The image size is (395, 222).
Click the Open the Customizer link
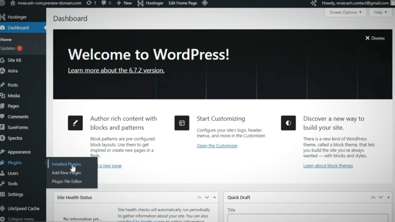217,146
